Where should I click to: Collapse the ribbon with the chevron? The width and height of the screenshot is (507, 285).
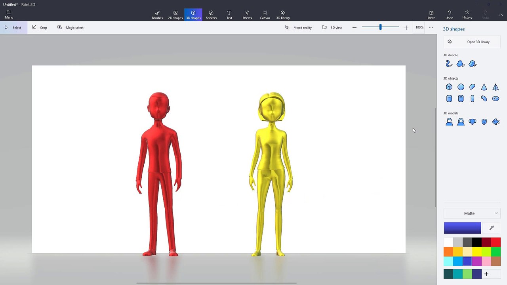501,15
